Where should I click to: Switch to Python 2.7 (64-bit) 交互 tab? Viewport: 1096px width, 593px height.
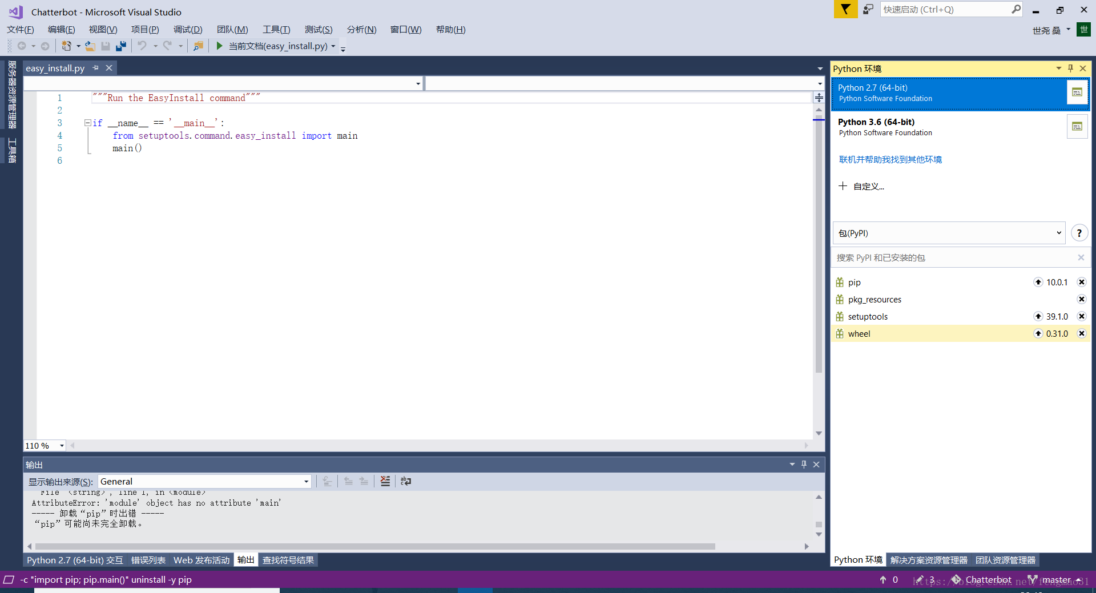click(75, 560)
